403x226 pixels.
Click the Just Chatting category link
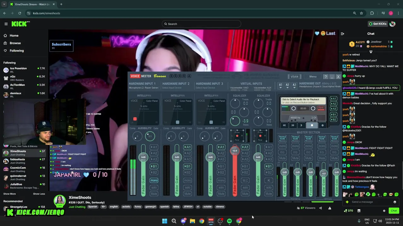[x=77, y=207]
